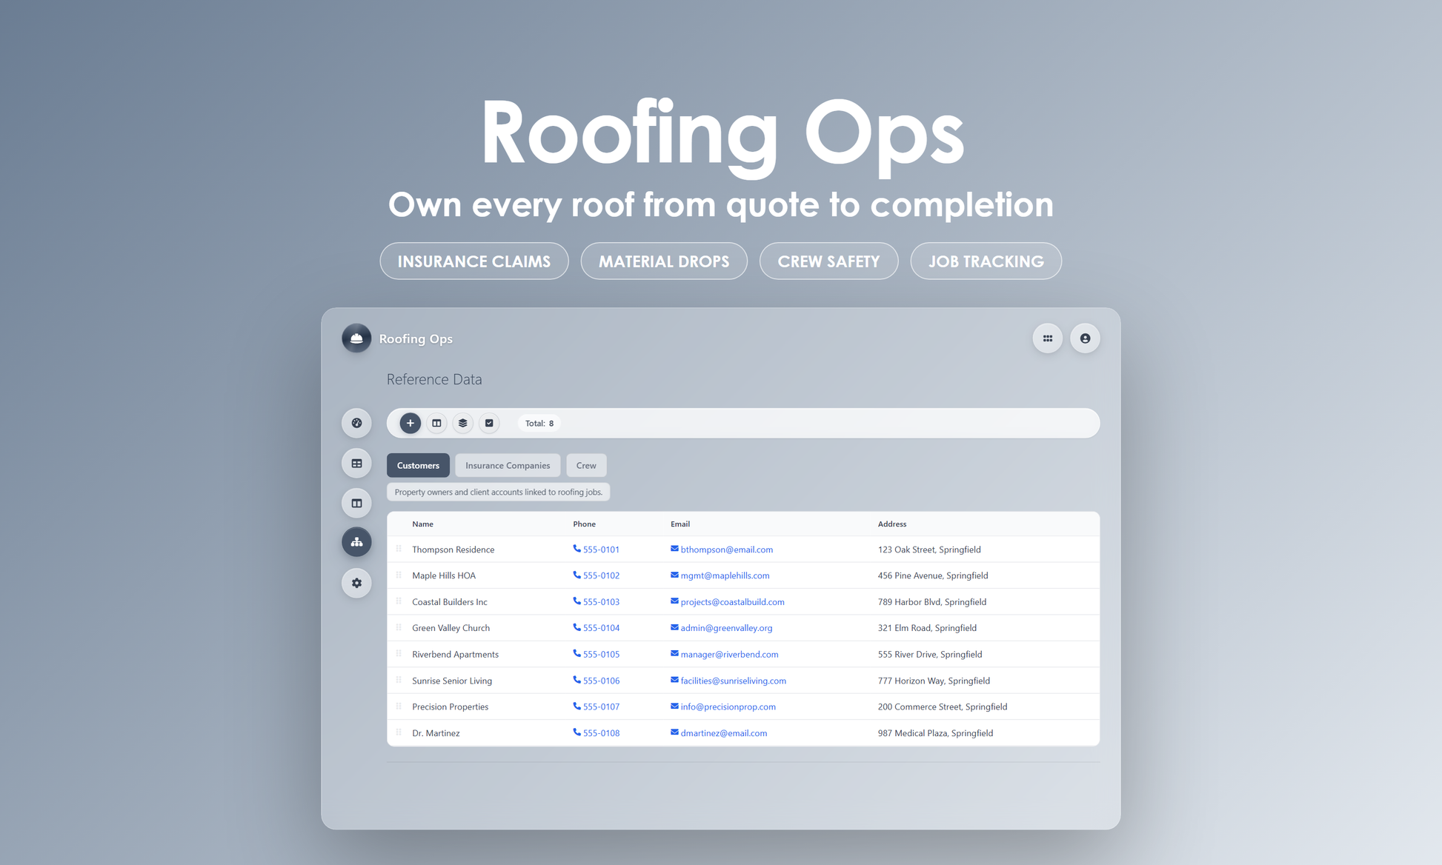Image resolution: width=1442 pixels, height=865 pixels.
Task: Click the Address column header
Action: click(892, 524)
